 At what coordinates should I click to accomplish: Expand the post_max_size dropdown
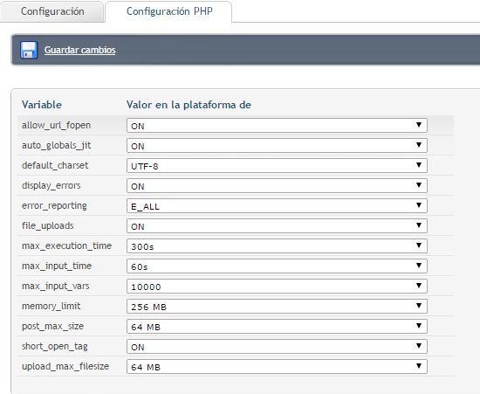coord(277,326)
